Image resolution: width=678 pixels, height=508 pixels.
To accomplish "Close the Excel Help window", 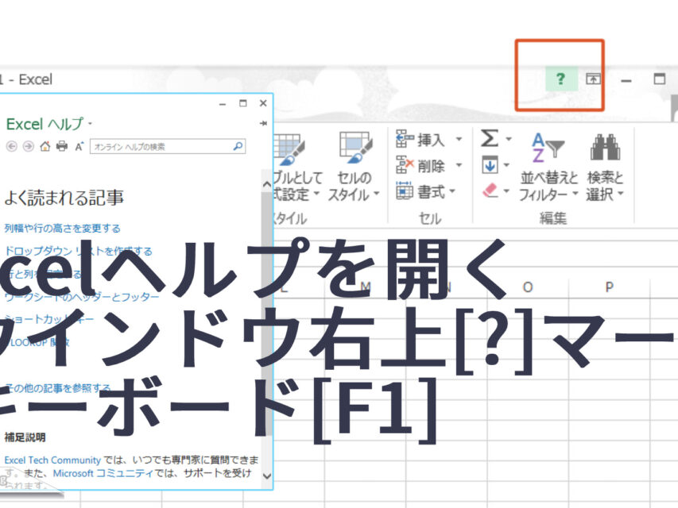I will click(263, 103).
